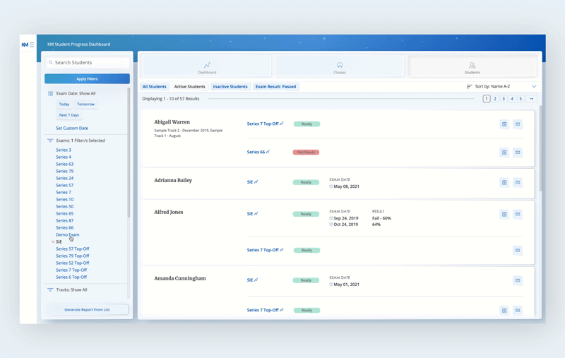
Task: Click Generate Report From List button
Action: coord(87,310)
